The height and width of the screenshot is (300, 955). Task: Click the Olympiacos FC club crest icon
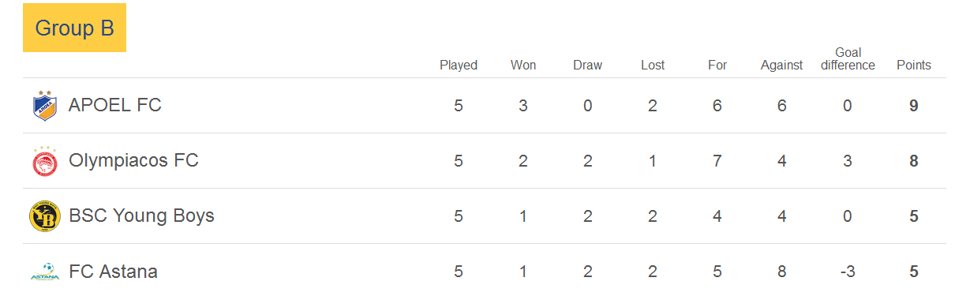coord(44,161)
